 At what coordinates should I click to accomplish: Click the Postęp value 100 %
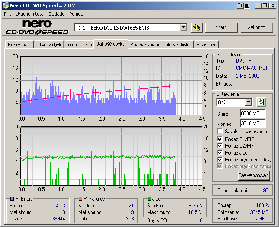[x=263, y=205]
